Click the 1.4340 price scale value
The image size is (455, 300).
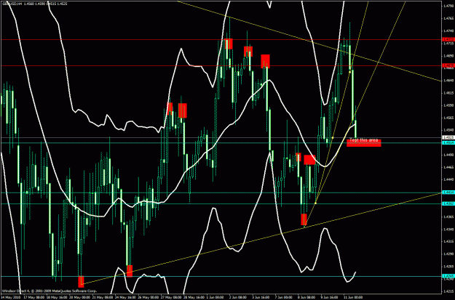coord(447,230)
